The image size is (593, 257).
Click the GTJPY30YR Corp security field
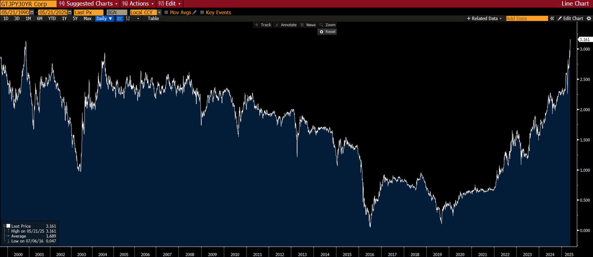coord(28,3)
